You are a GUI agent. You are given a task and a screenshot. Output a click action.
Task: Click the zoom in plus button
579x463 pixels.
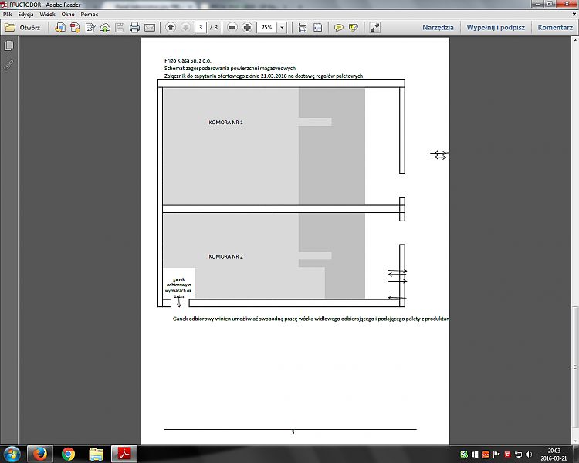pos(247,28)
